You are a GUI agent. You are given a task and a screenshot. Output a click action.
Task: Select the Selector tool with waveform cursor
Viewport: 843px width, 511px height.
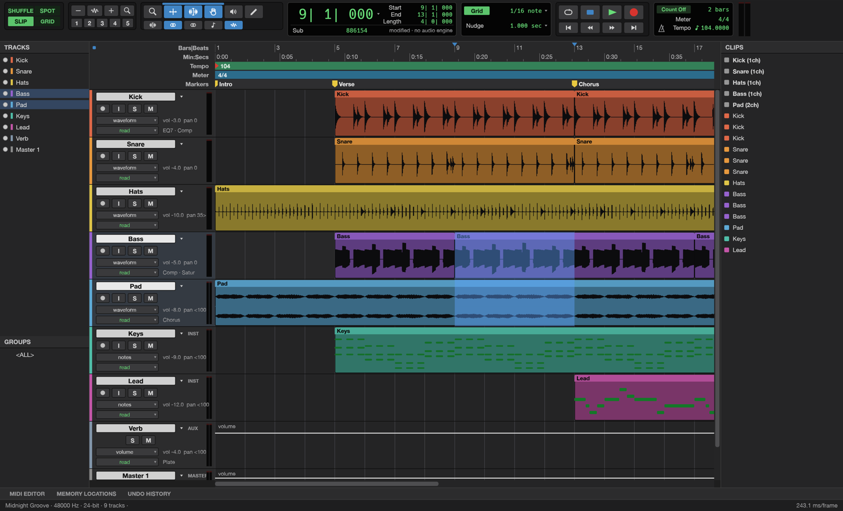pos(193,12)
